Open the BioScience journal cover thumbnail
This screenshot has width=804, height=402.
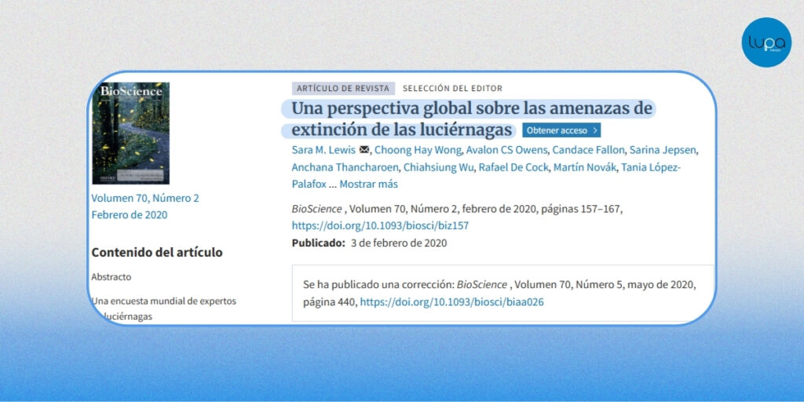click(x=130, y=133)
